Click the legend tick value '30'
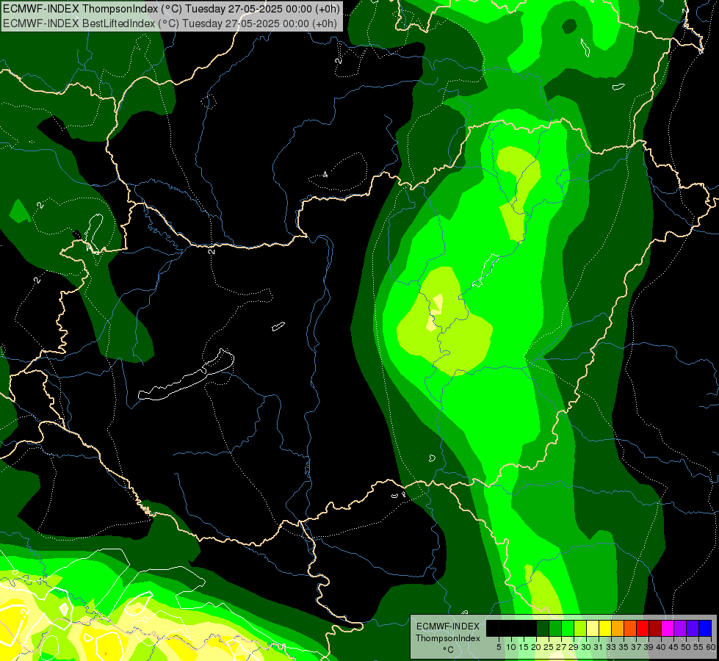Image resolution: width=719 pixels, height=661 pixels. [x=587, y=647]
